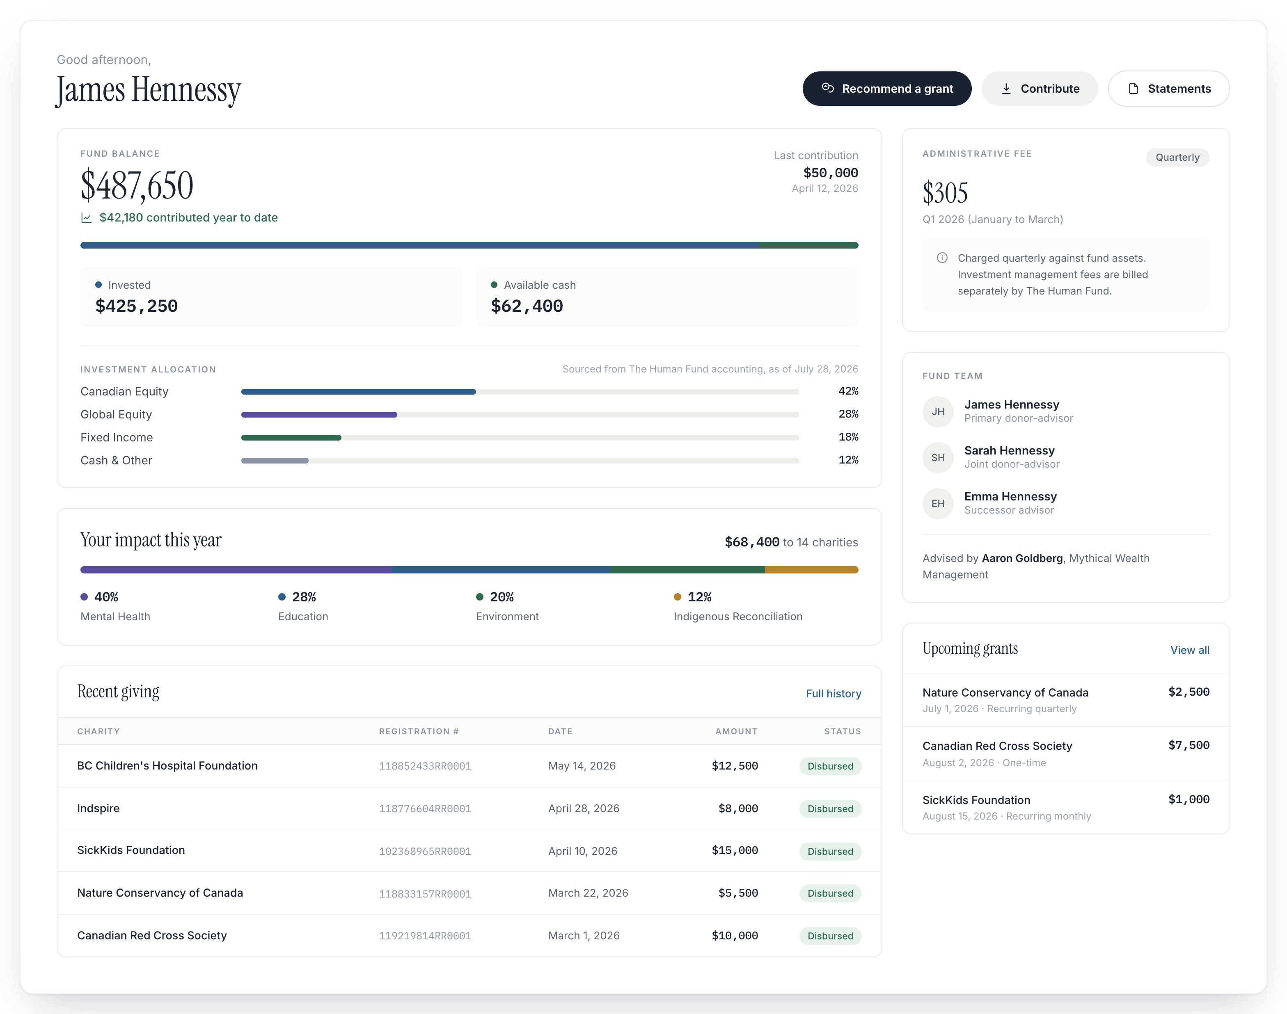
Task: Click the Global Equity allocation bar
Action: (520, 414)
